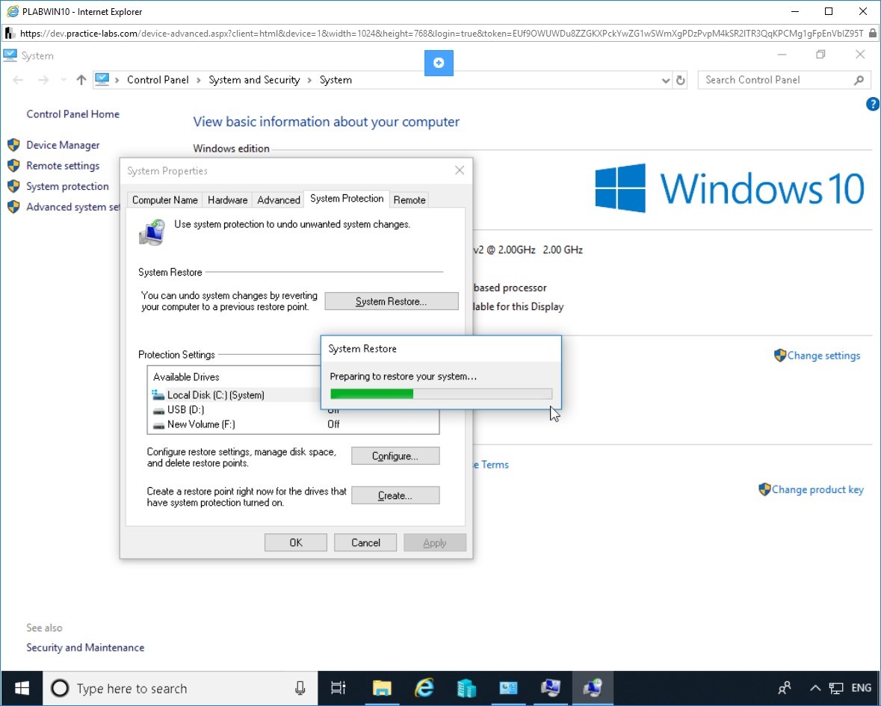Click the taskbar microphone icon
Screen dimensions: 881x706
(x=300, y=688)
